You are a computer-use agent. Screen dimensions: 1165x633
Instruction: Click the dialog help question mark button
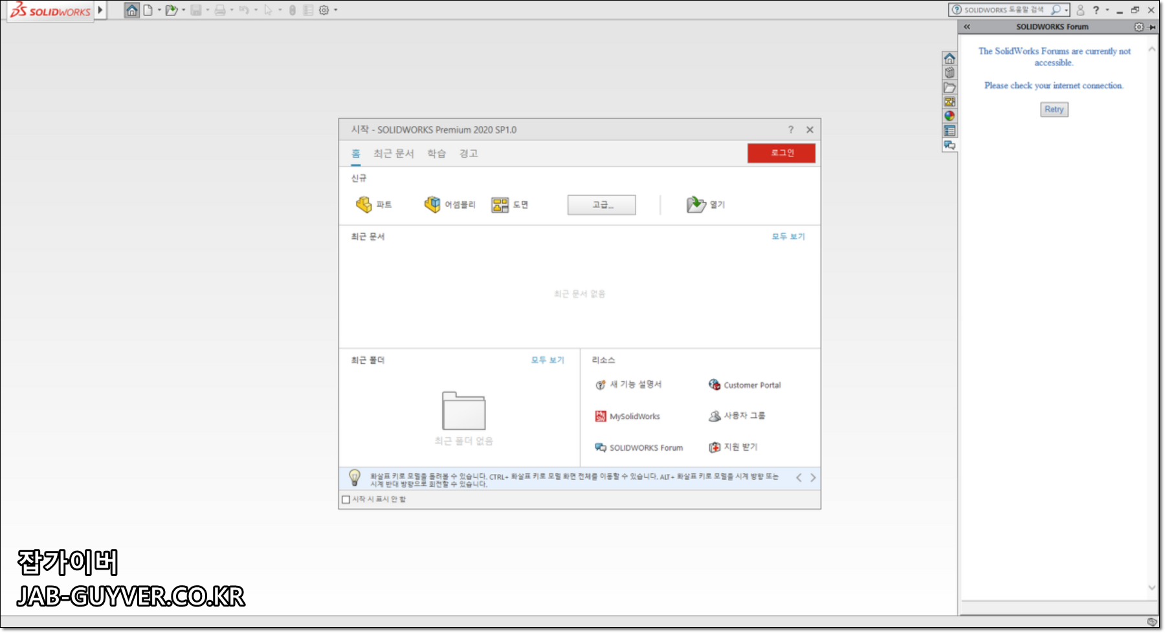click(790, 130)
